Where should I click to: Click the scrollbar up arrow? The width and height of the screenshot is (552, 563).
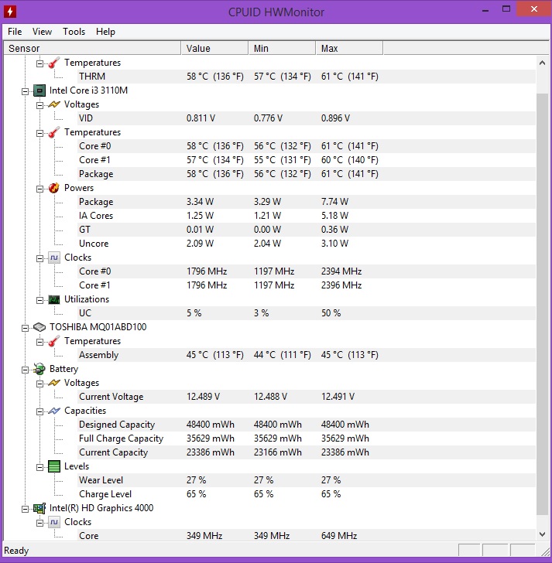542,63
